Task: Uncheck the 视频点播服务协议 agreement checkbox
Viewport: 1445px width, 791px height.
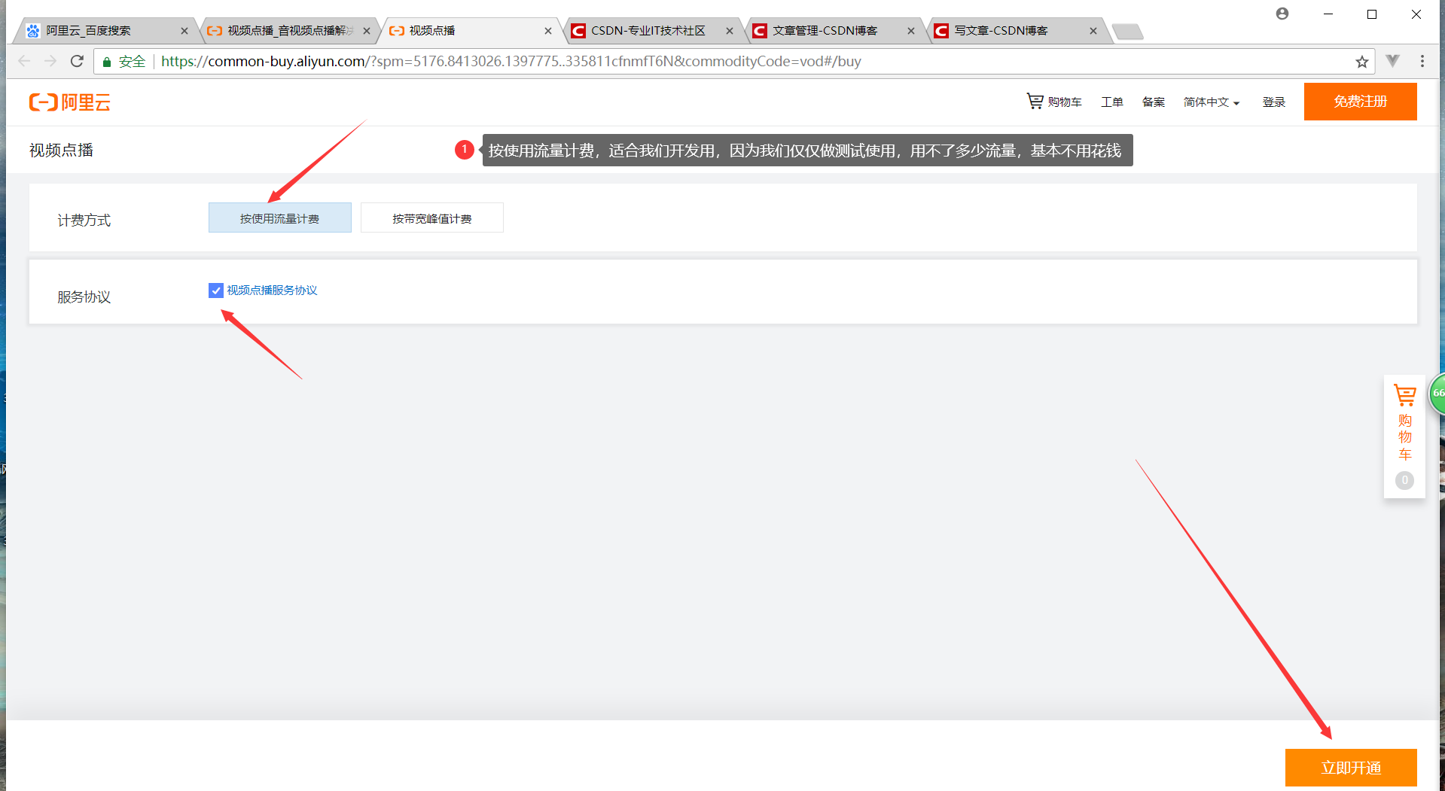Action: [216, 291]
